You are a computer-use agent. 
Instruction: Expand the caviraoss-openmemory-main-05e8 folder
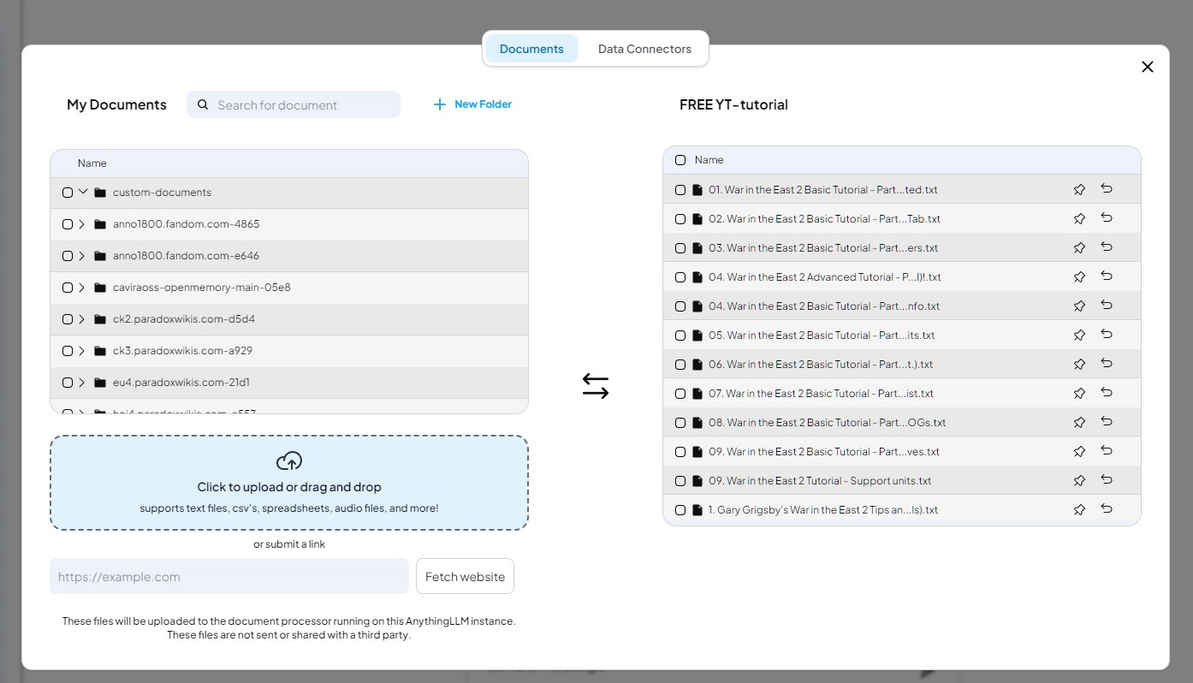click(82, 288)
